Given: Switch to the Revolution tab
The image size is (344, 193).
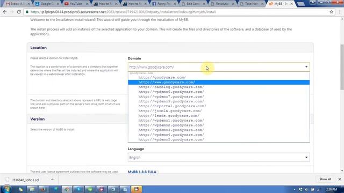Looking at the screenshot, I should [x=222, y=4].
